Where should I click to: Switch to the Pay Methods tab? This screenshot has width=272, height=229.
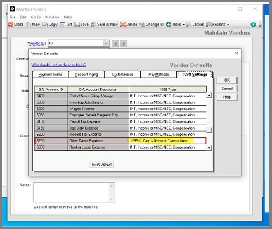[159, 75]
